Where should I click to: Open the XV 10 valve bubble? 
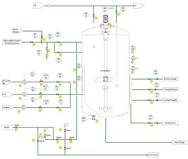(x=57, y=88)
